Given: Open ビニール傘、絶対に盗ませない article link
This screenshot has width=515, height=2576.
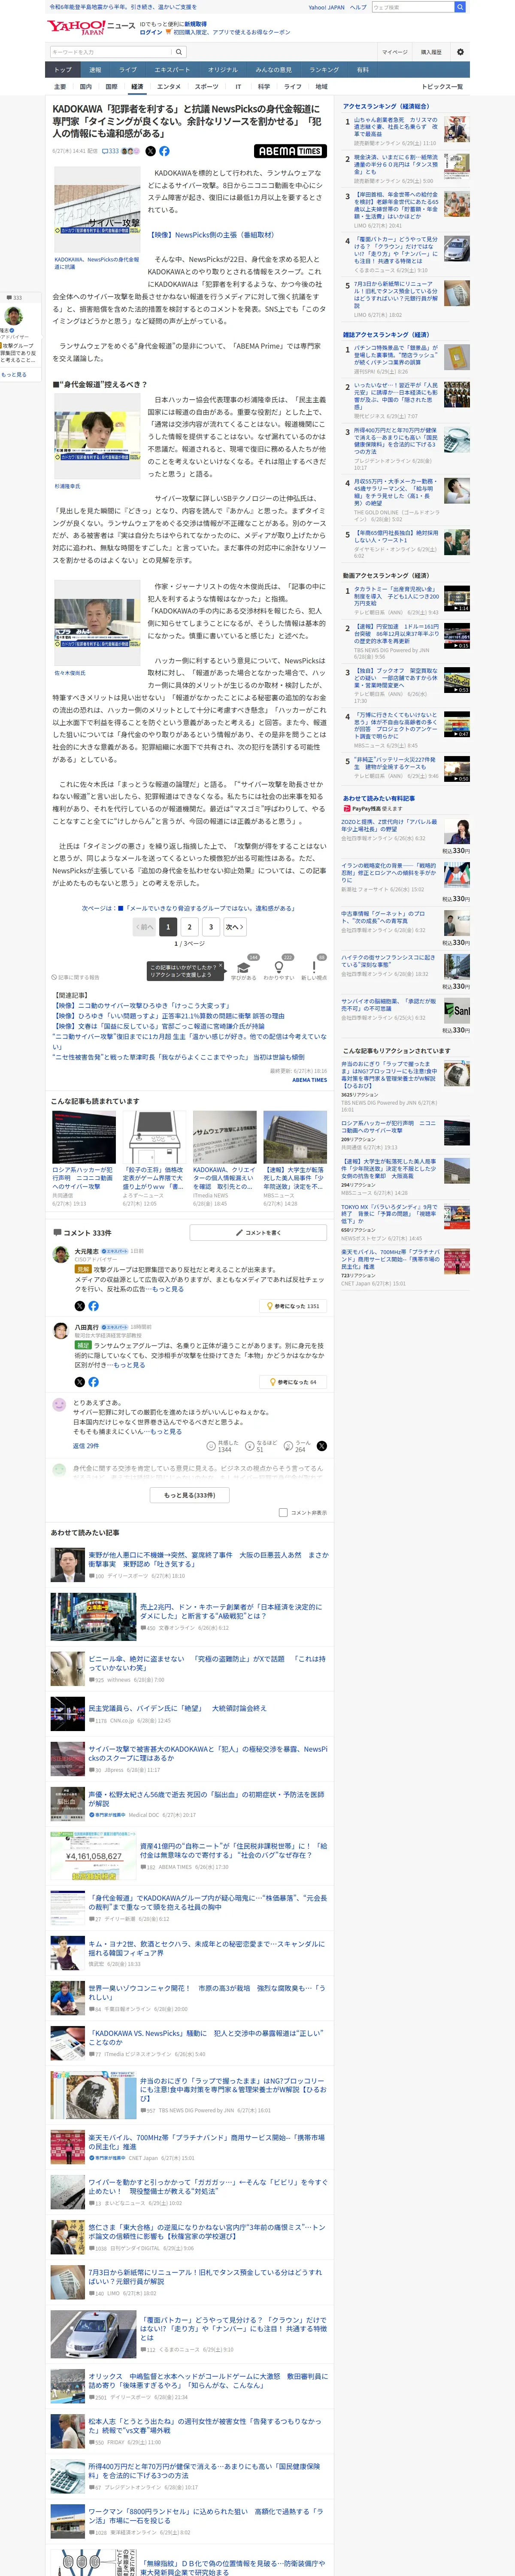Looking at the screenshot, I should 206,1662.
